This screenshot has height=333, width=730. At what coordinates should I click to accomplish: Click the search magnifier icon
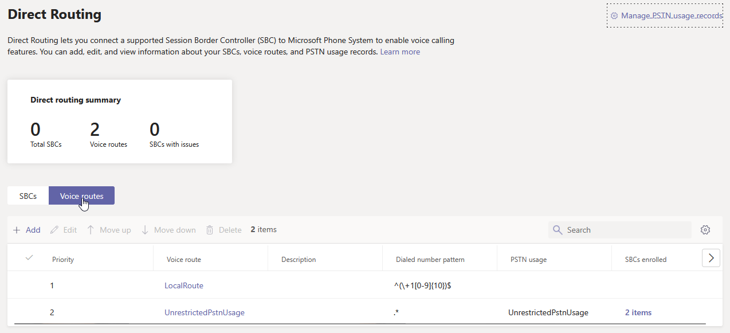pyautogui.click(x=557, y=229)
